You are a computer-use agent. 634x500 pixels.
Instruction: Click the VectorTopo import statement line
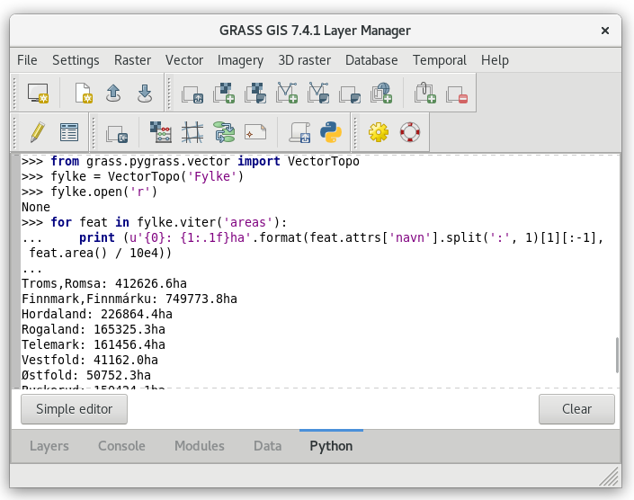pos(191,161)
